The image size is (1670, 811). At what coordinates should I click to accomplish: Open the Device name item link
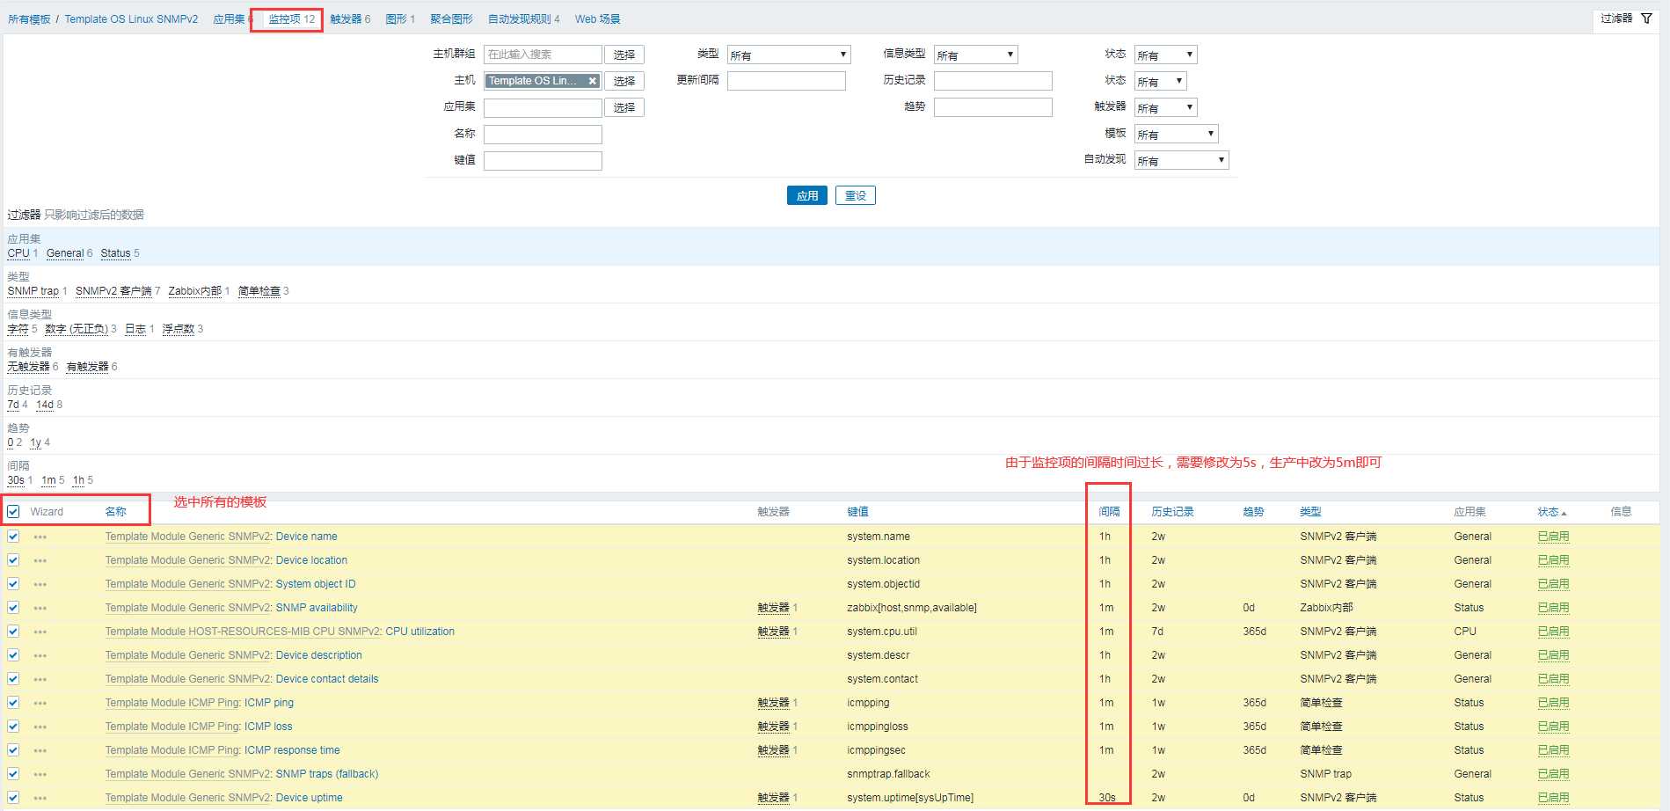click(306, 537)
